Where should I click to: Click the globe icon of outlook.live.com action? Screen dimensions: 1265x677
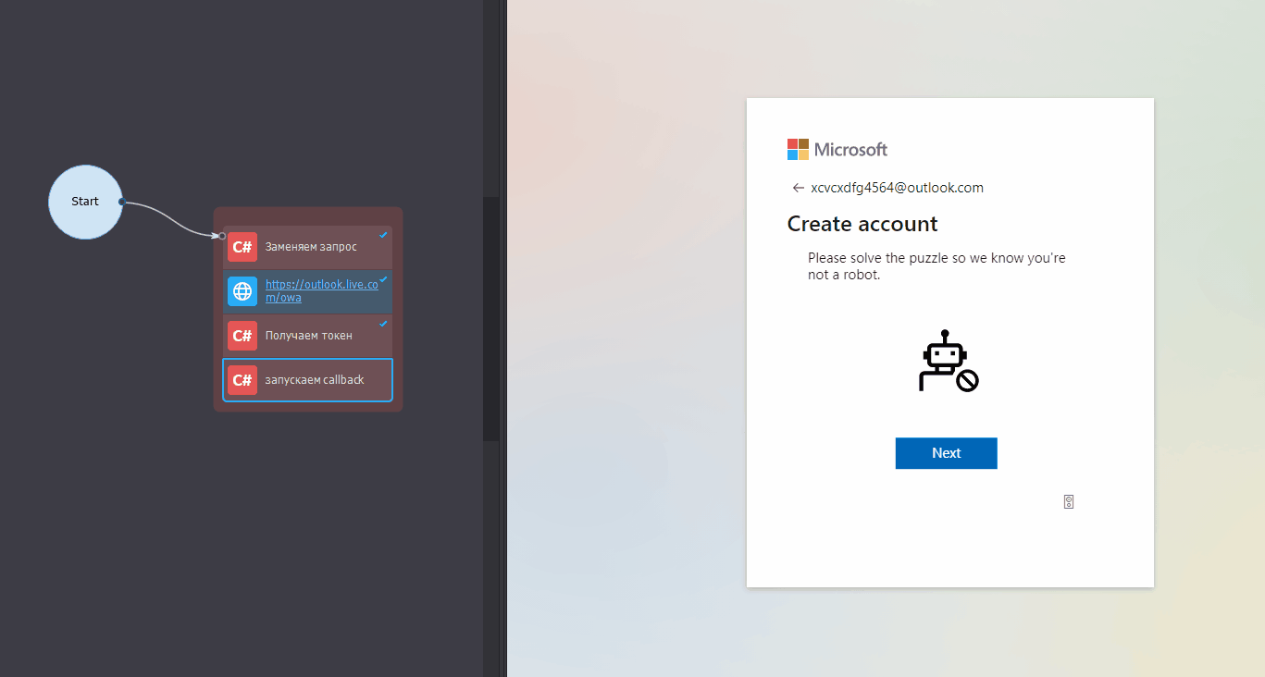[242, 291]
